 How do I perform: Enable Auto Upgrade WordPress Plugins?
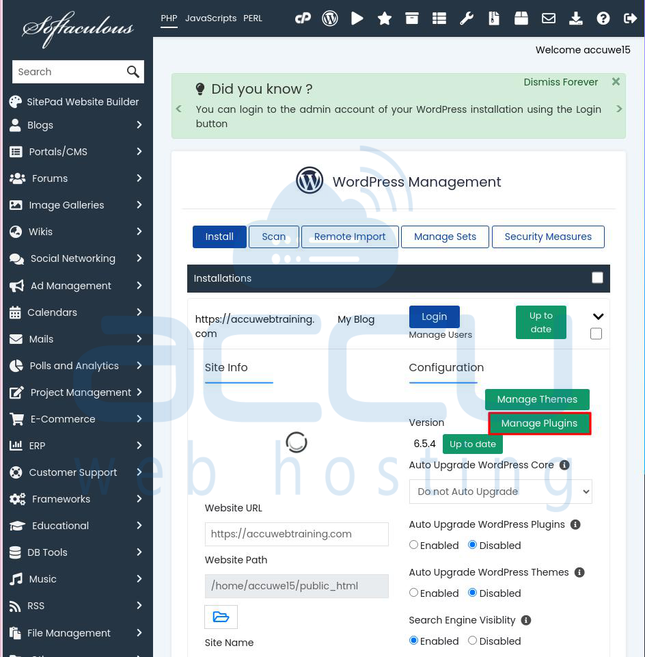(x=413, y=545)
